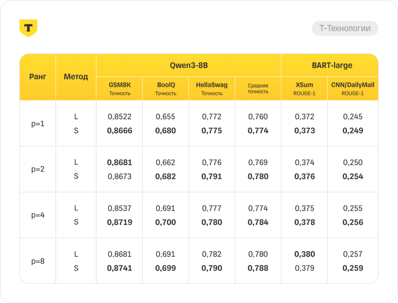Click the bold value 0,8741
The height and width of the screenshot is (303, 398).
tap(120, 268)
